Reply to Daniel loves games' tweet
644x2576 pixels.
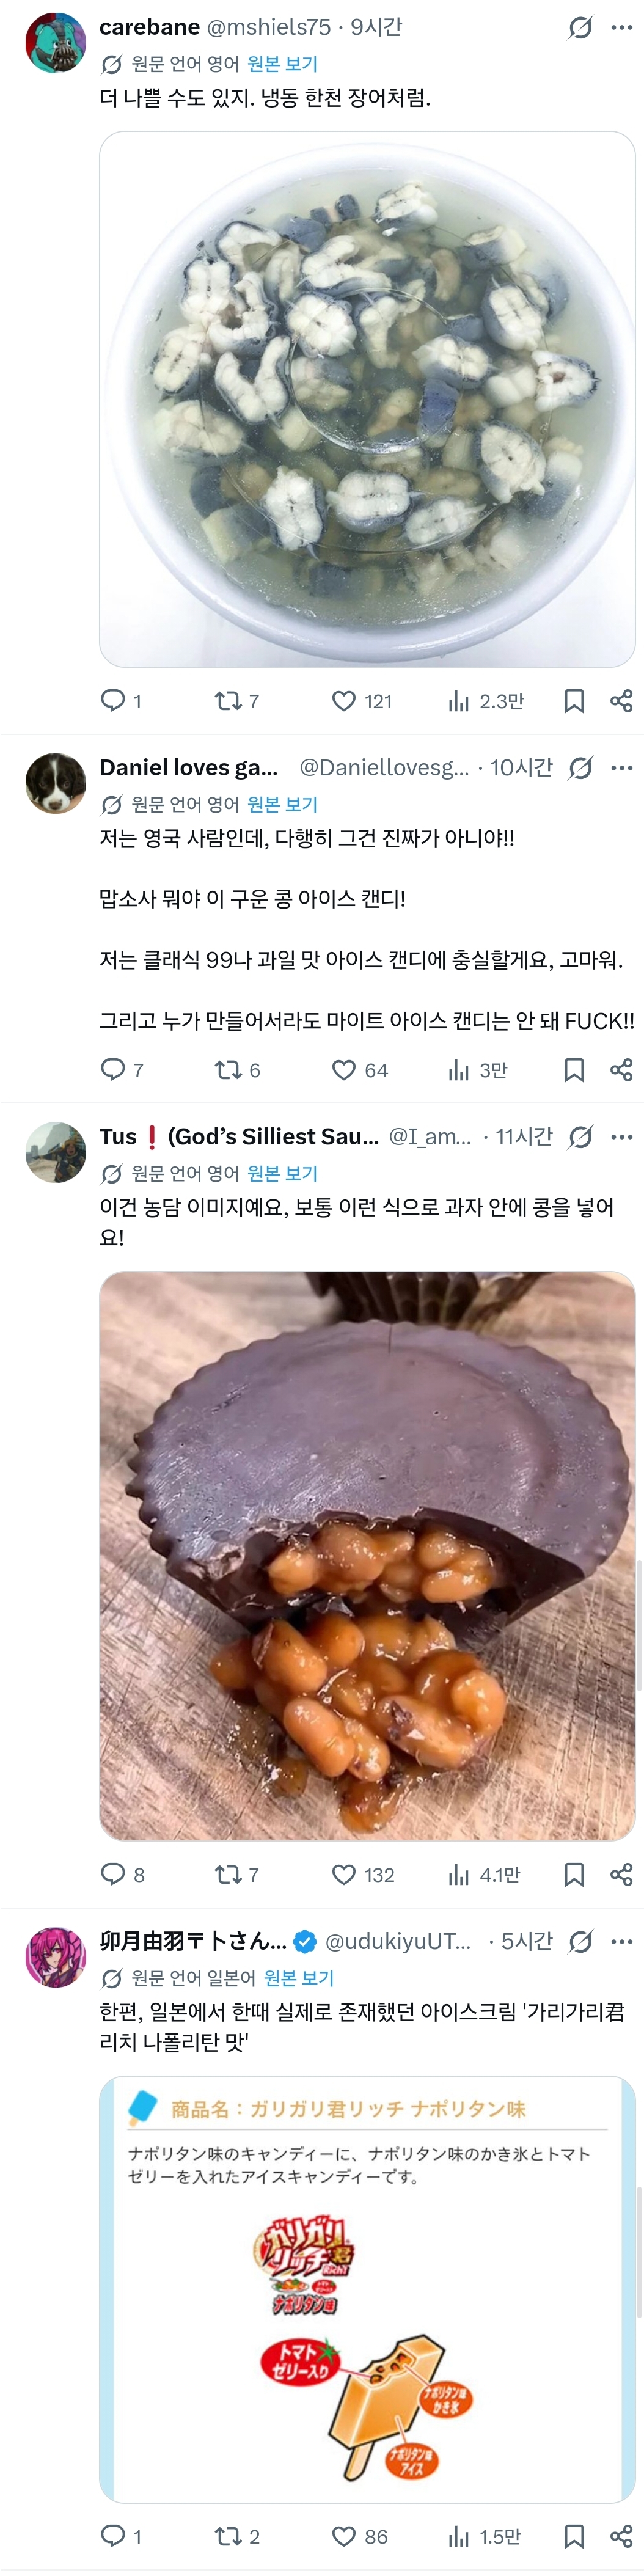click(113, 1070)
